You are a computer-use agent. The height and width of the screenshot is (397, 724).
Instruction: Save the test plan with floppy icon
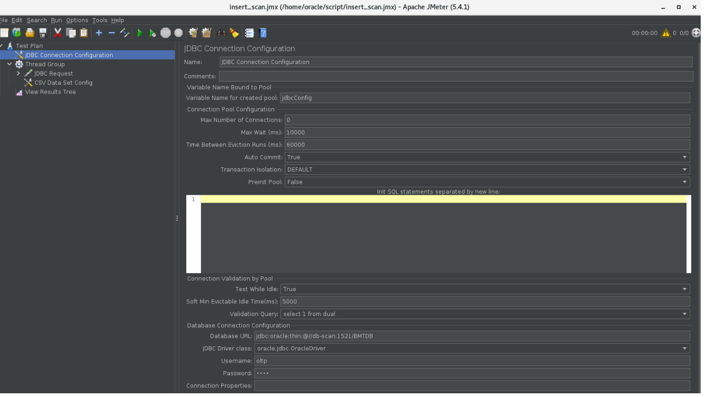tap(43, 33)
